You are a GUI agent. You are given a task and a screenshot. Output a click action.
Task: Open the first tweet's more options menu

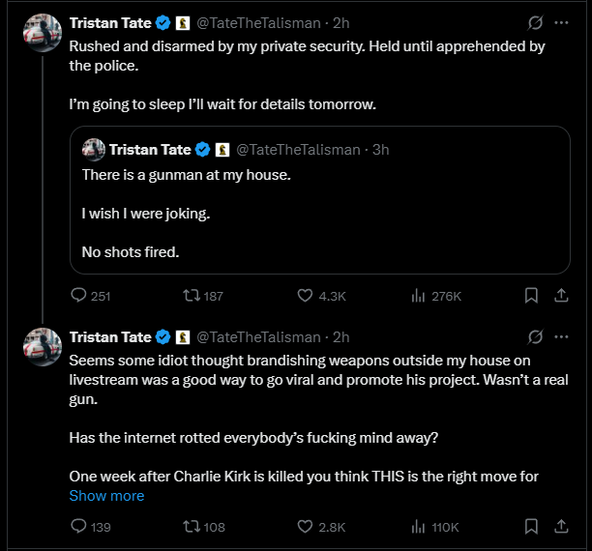(x=561, y=22)
